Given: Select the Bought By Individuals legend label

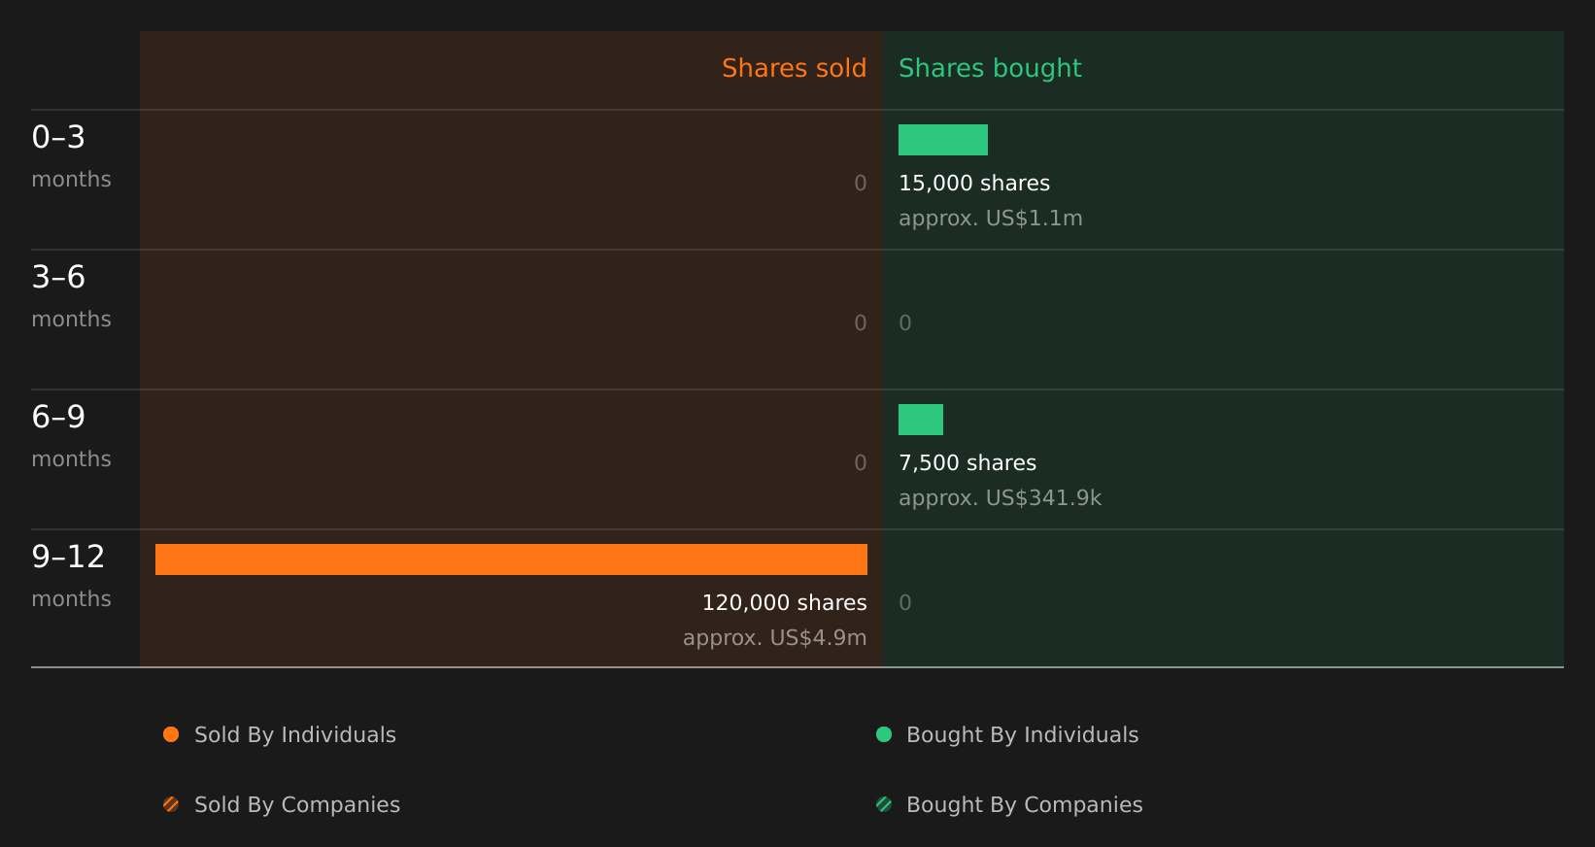Looking at the screenshot, I should [1022, 735].
